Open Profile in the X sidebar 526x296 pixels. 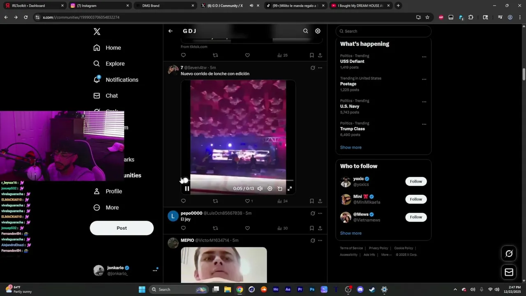[107, 191]
